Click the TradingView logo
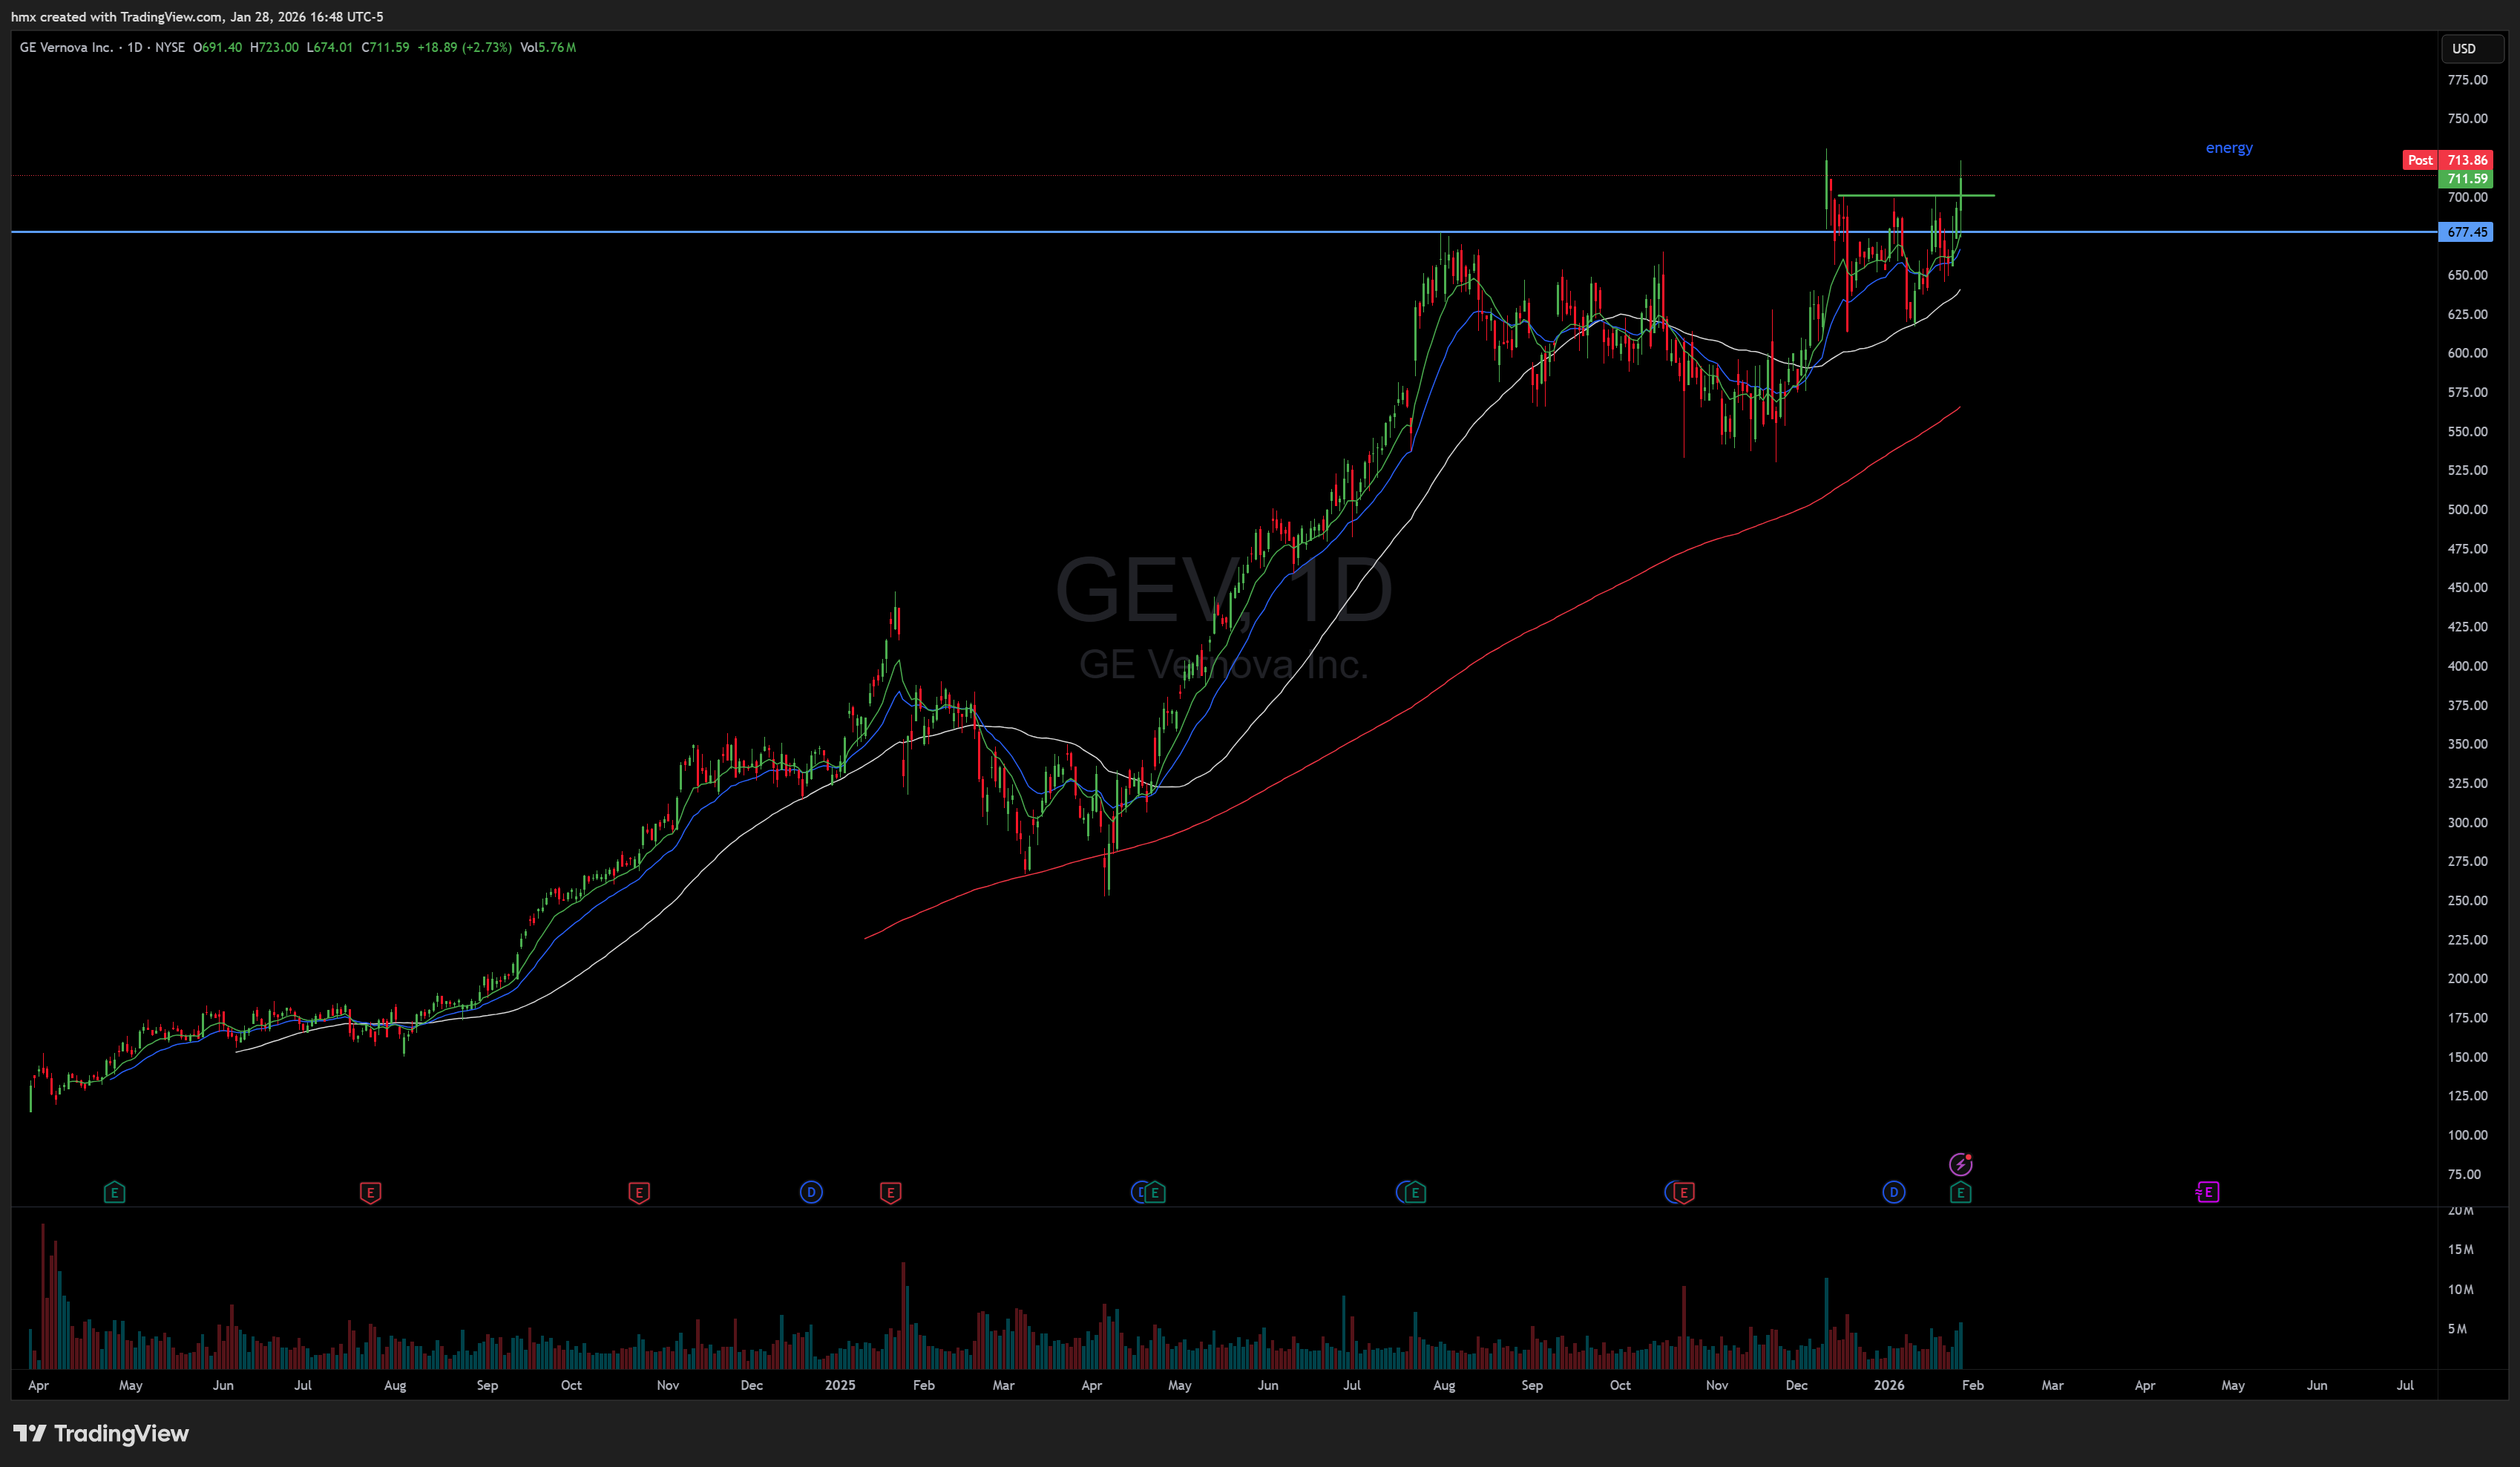This screenshot has width=2520, height=1467. [x=101, y=1433]
